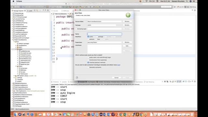208x117 pixels.
Task: Click the Wi-Fi status icon
Action: point(147,1)
